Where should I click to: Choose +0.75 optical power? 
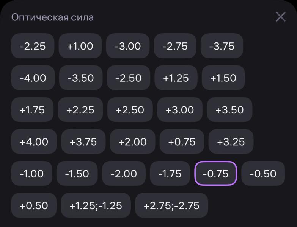[182, 142]
